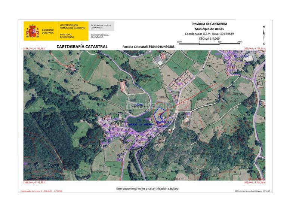Click the 'El Pandoco' map label
The height and width of the screenshot is (212, 299).
click(205, 100)
